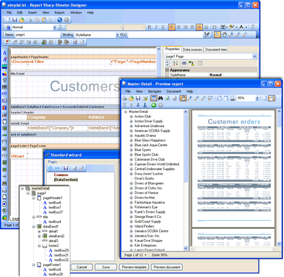Viewport: 284px width, 277px height.
Task: Click the save icon in wizard Pages toolbar
Action: pyautogui.click(x=66, y=168)
